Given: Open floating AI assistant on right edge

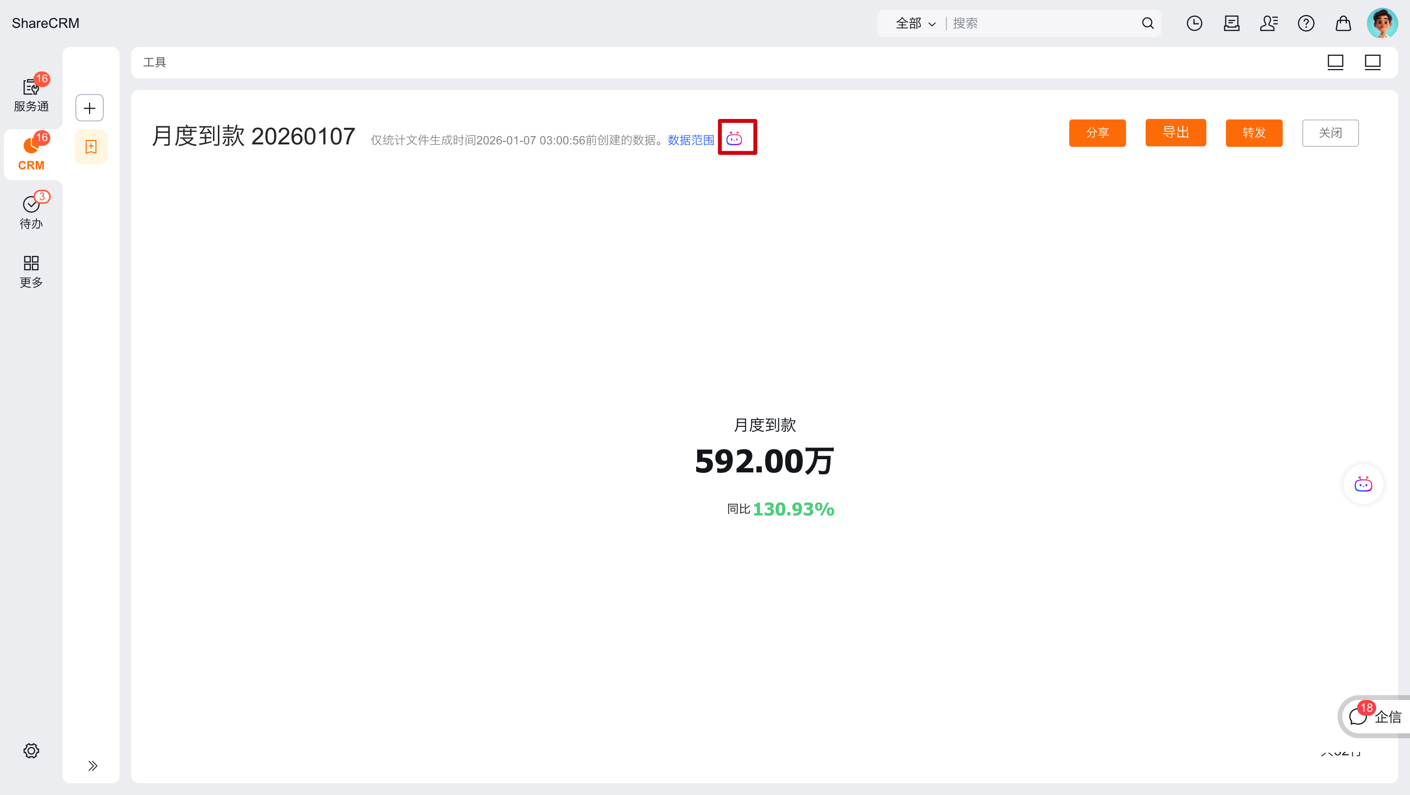Looking at the screenshot, I should [x=1363, y=484].
